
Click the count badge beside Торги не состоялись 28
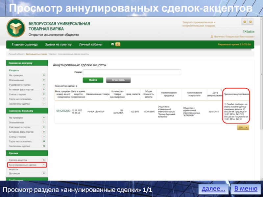43,141
